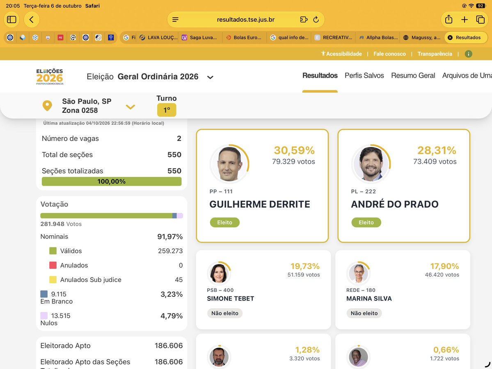The height and width of the screenshot is (369, 492).
Task: Click the Eleições 2026 logo
Action: point(50,77)
